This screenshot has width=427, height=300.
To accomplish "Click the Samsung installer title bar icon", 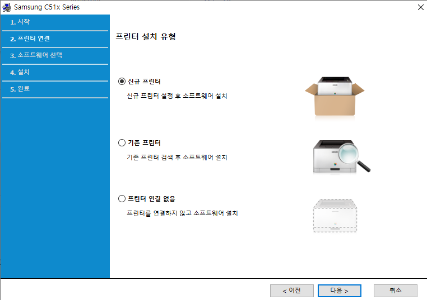I will tap(7, 7).
